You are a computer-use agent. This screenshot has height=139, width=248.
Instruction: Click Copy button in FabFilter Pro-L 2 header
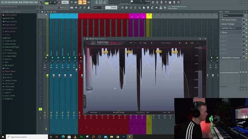click(x=145, y=43)
